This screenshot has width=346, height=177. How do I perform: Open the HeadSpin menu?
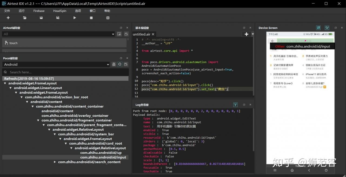60,11
